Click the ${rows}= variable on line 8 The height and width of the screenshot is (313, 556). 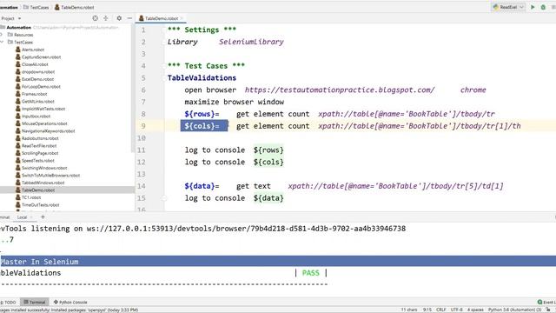pyautogui.click(x=202, y=114)
